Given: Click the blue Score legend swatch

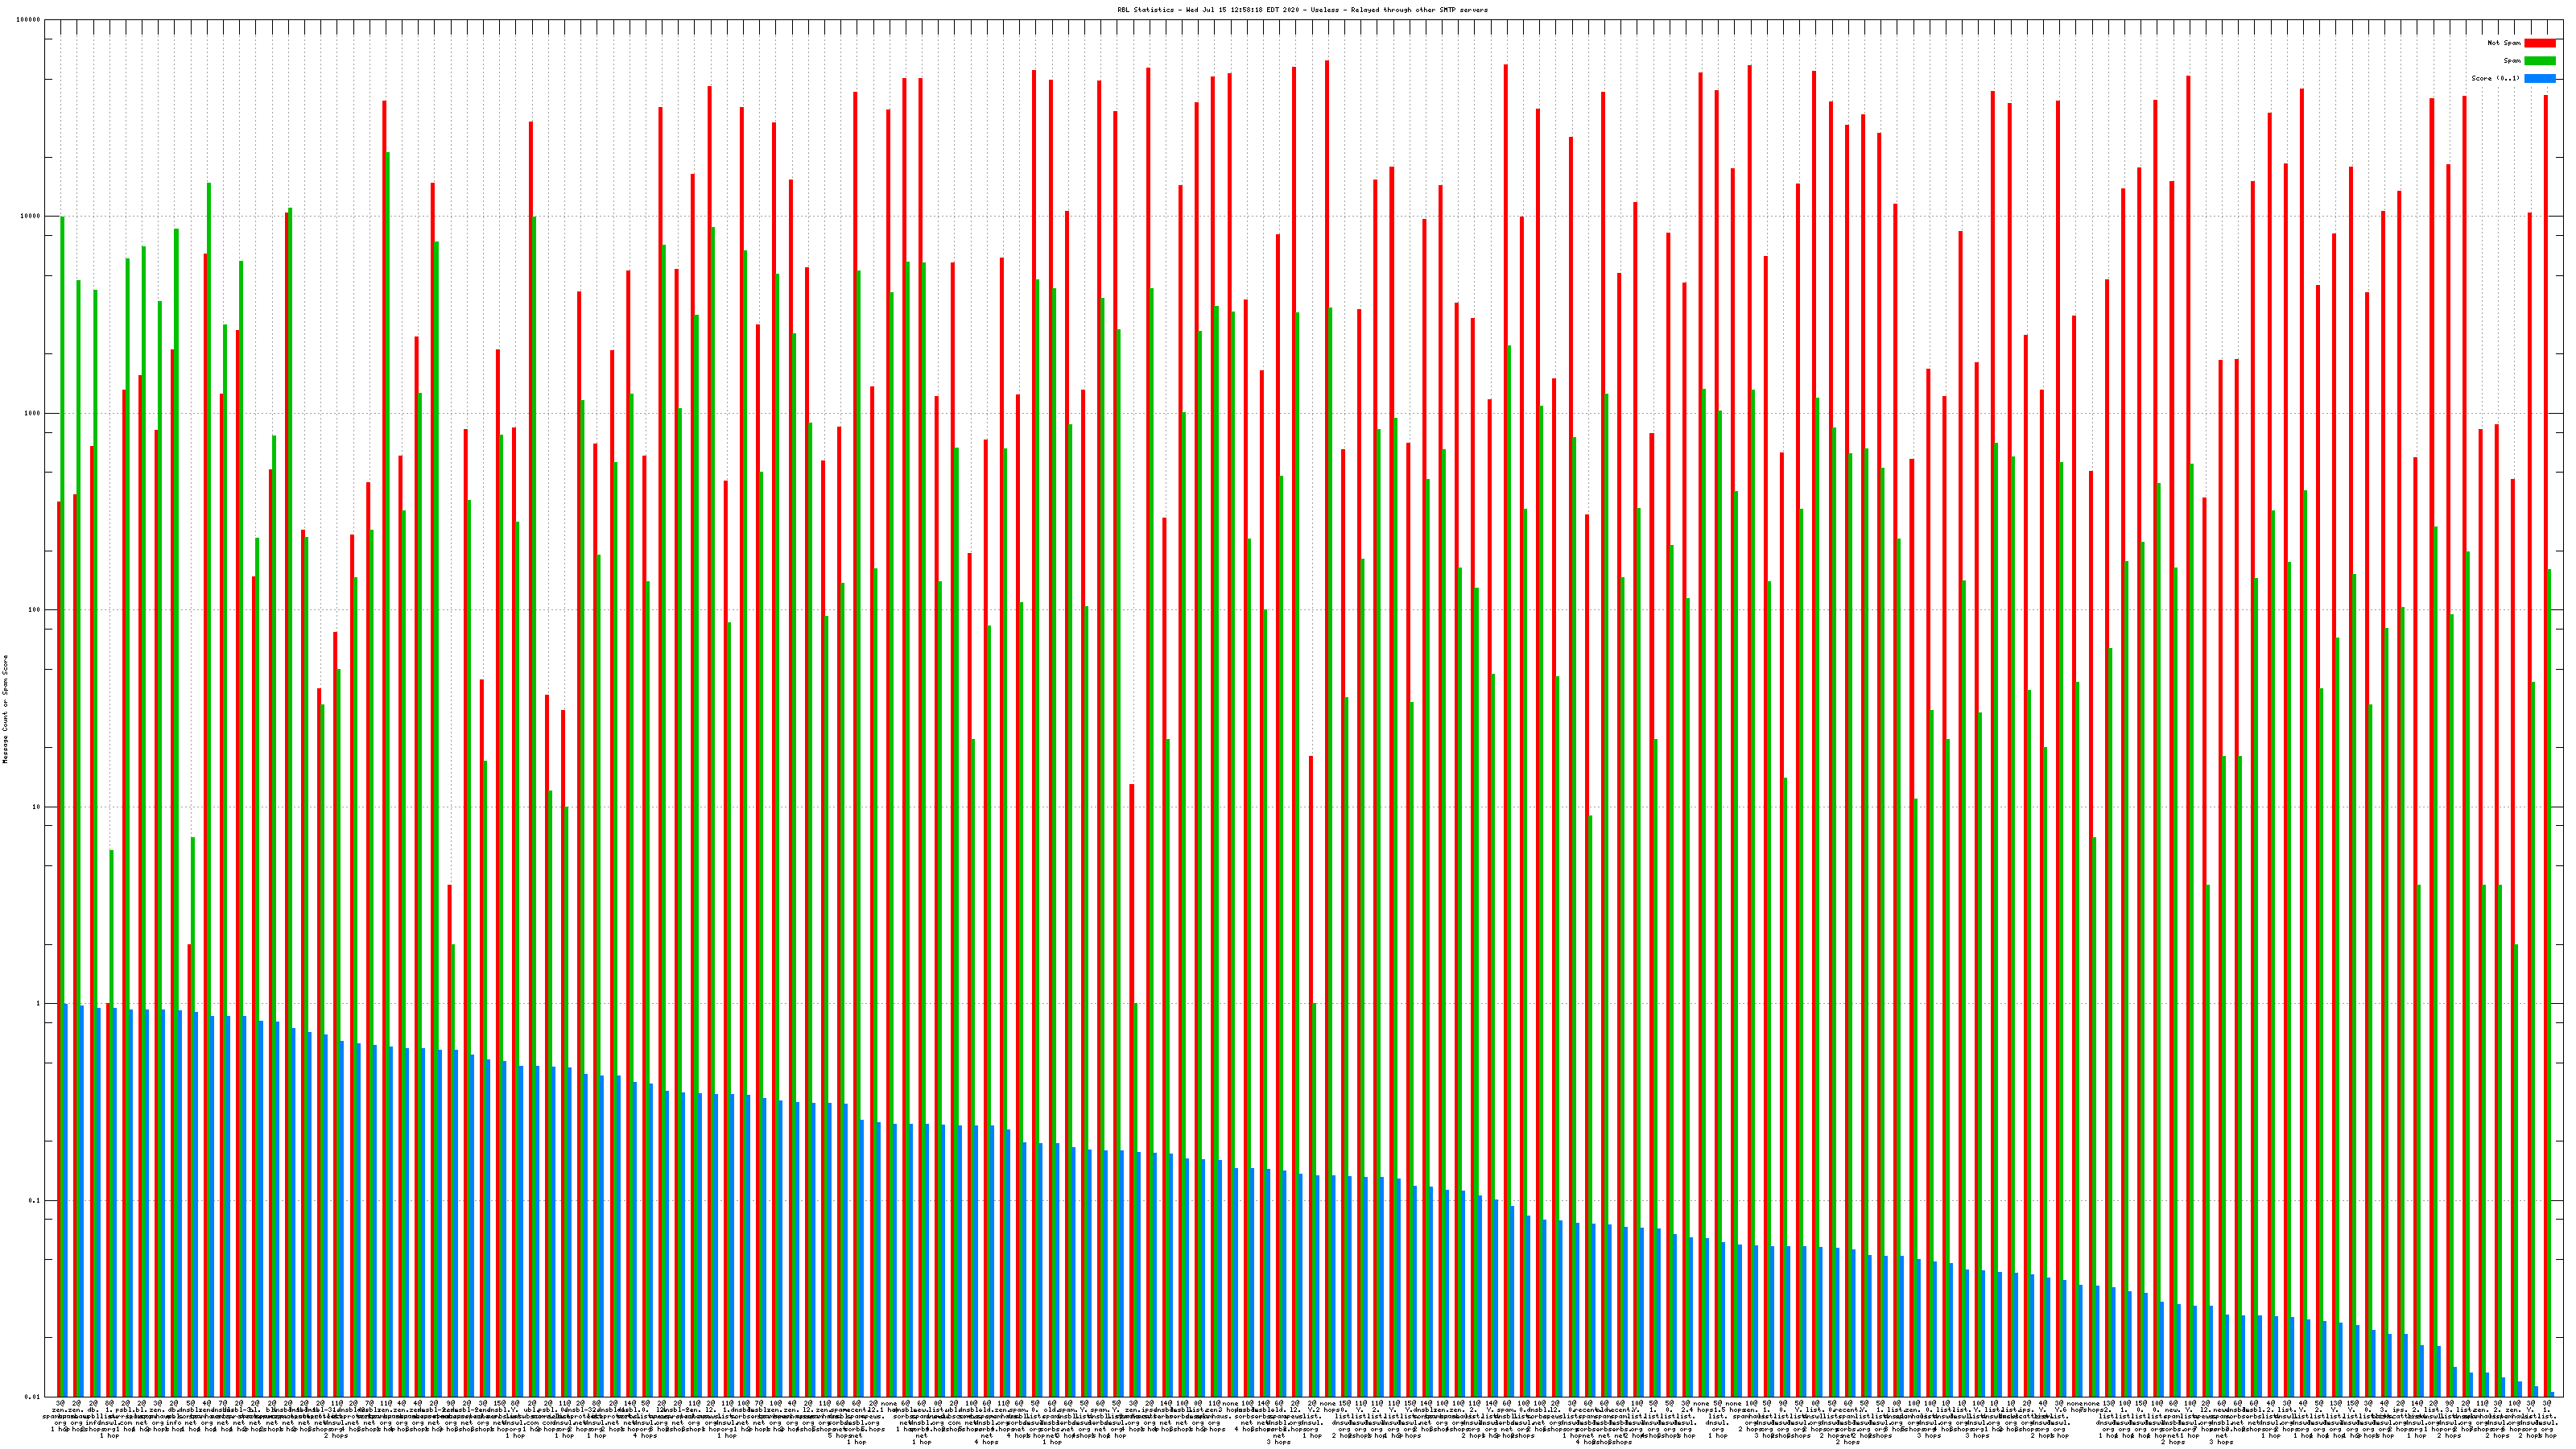Looking at the screenshot, I should tap(2539, 78).
